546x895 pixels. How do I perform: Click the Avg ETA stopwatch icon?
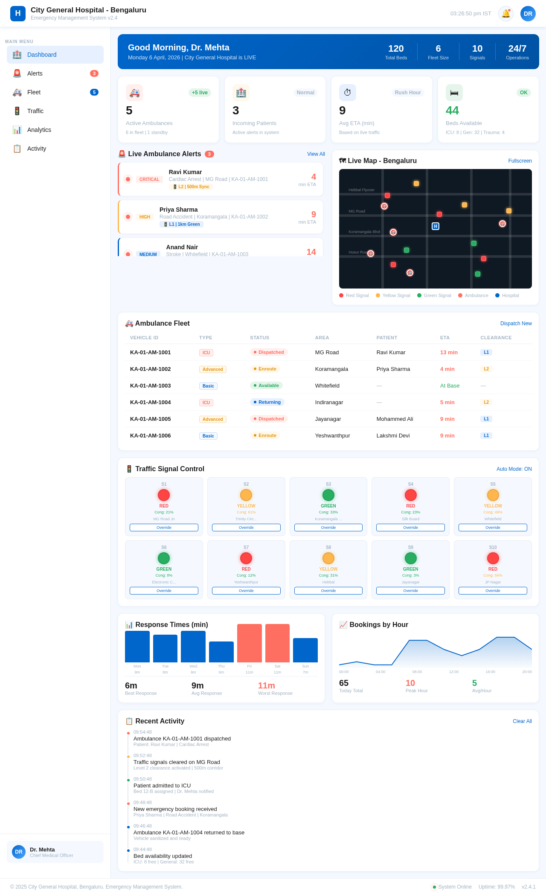pos(348,93)
